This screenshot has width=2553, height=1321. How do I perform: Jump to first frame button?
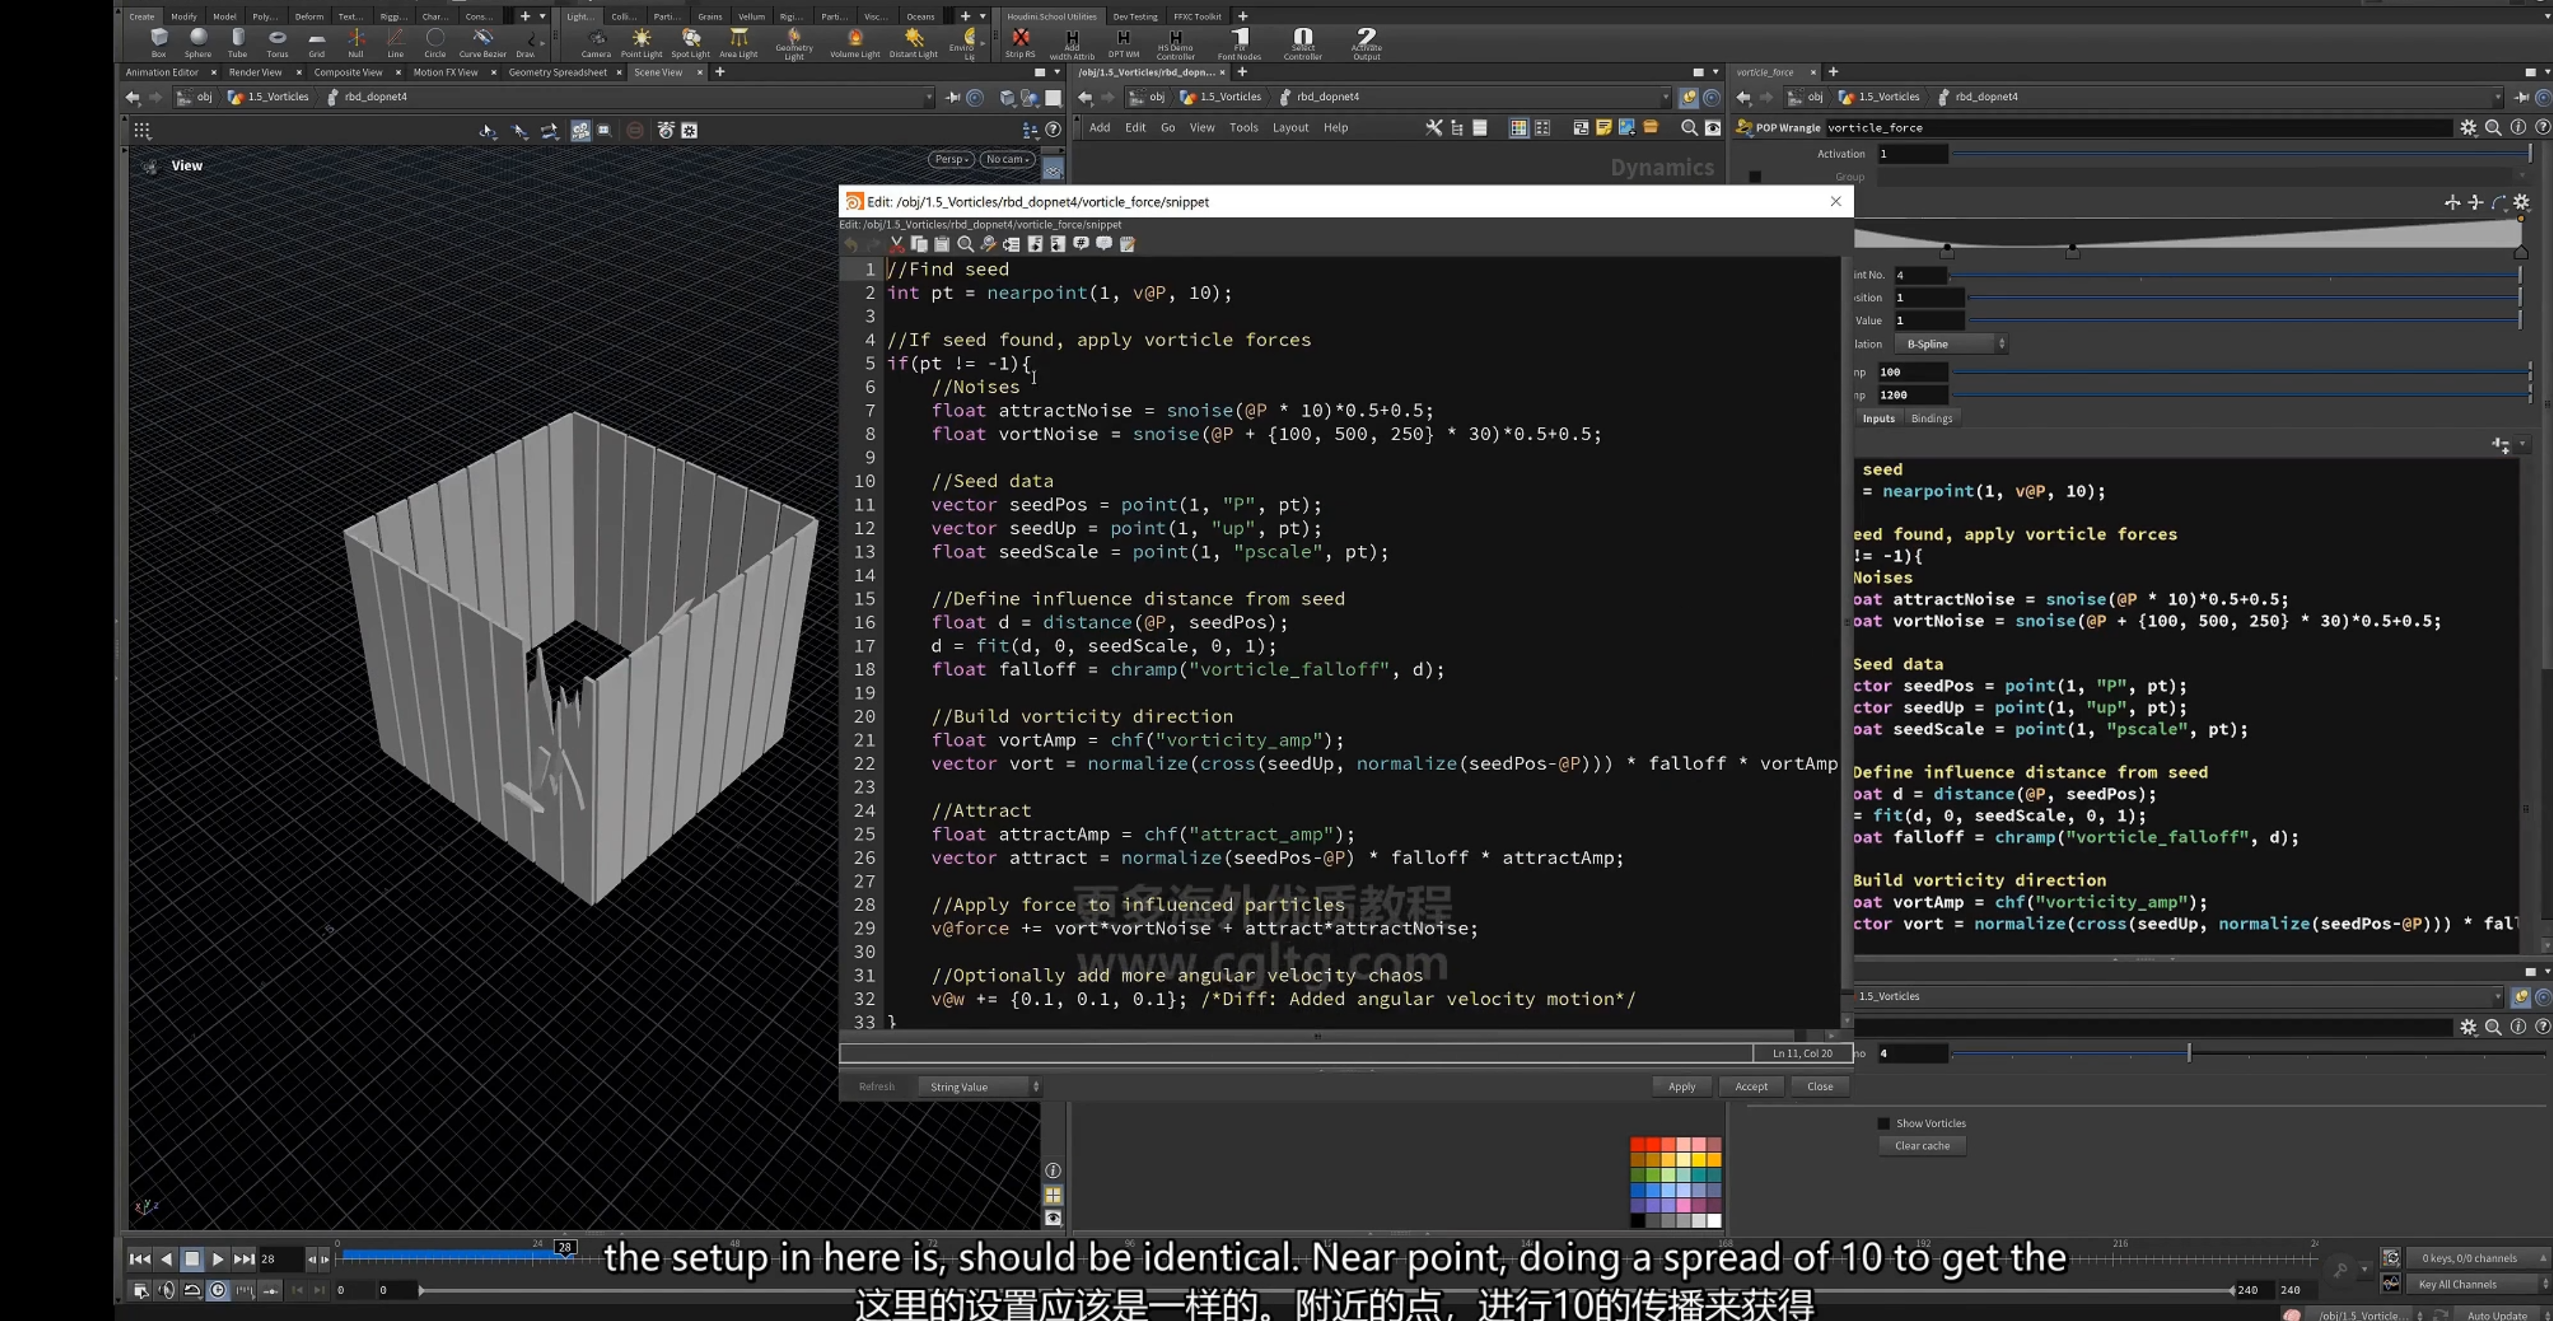coord(140,1259)
